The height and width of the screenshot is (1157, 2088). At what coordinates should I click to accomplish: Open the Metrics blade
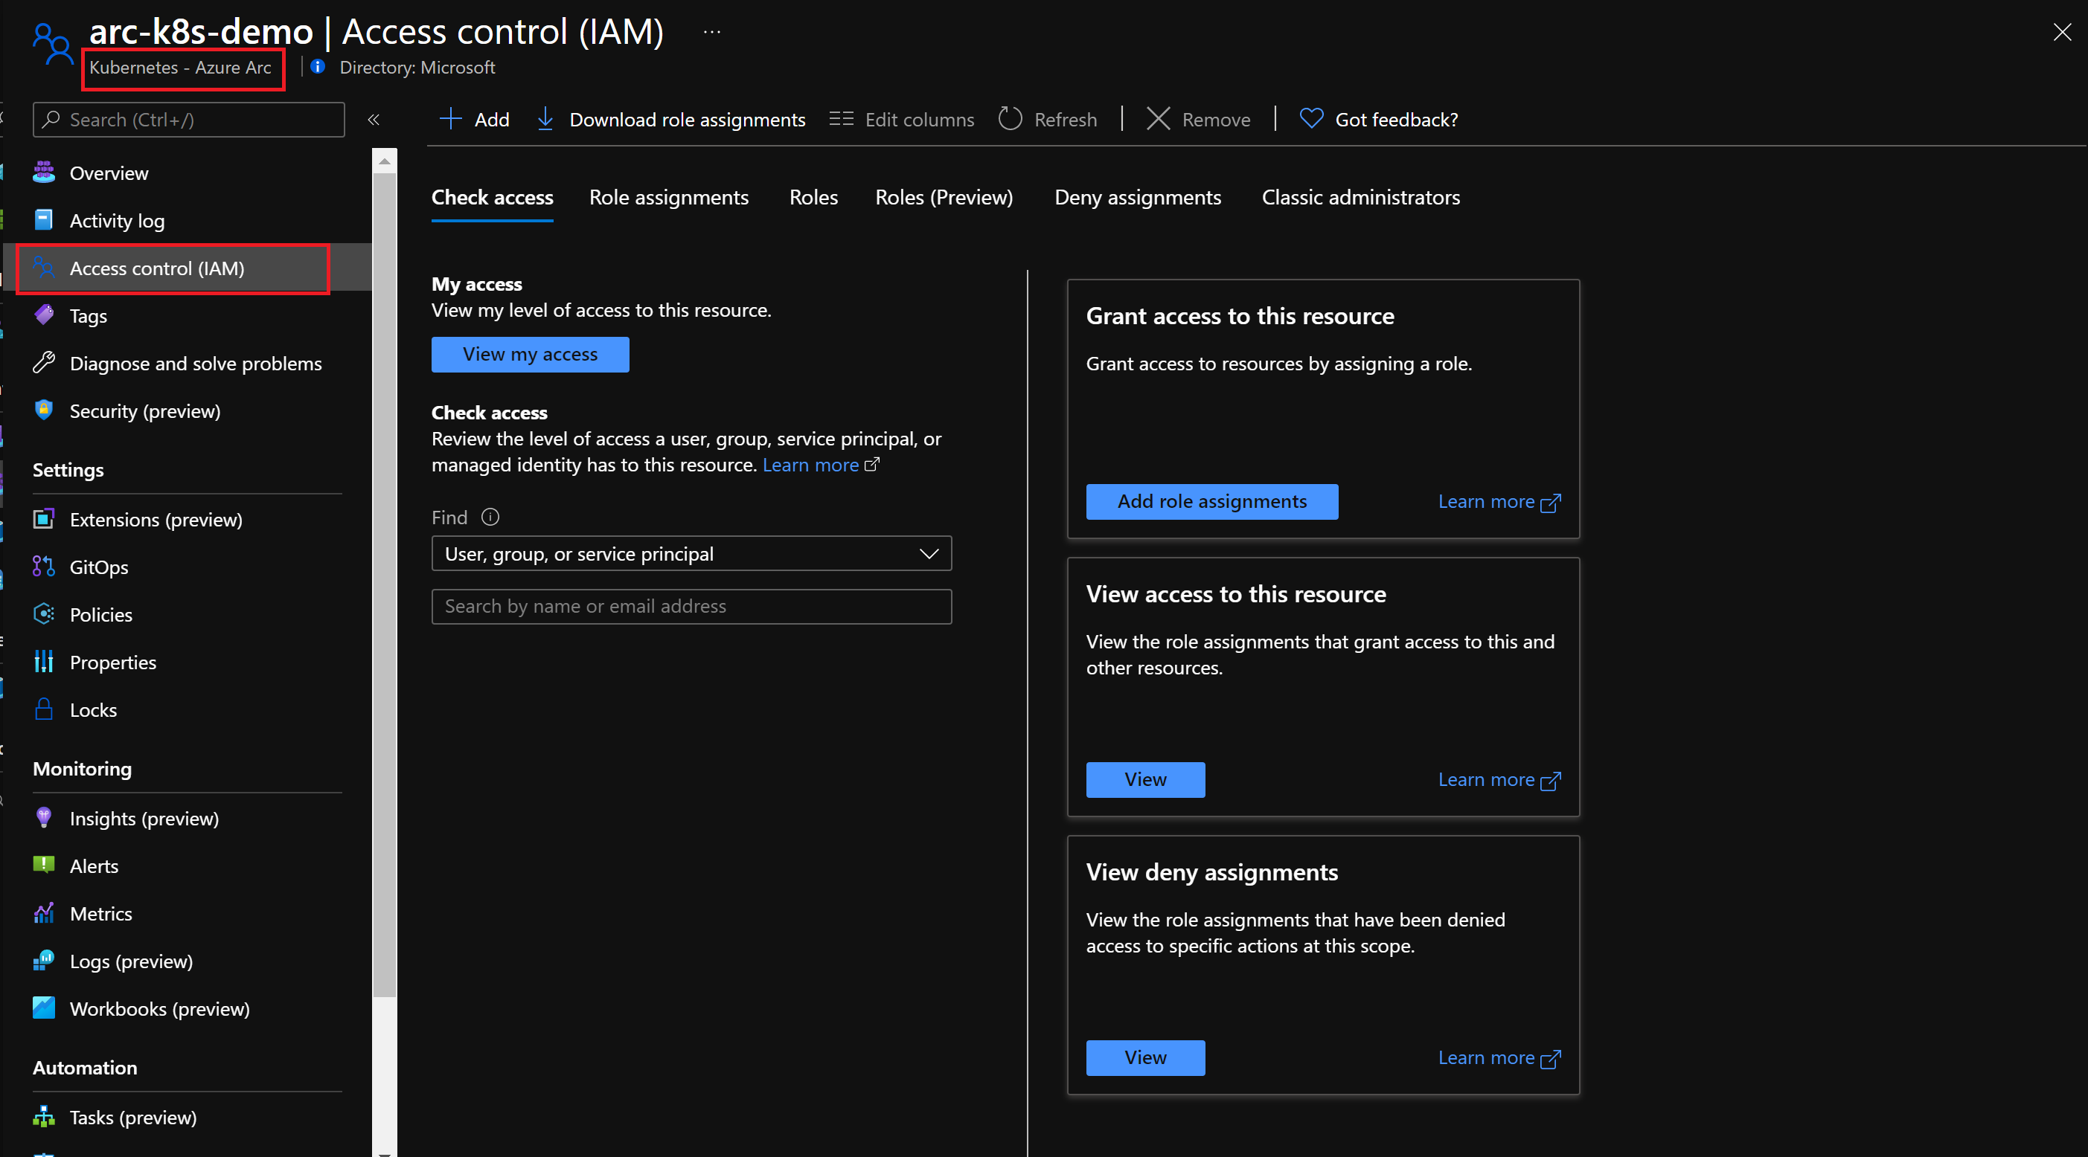click(100, 912)
